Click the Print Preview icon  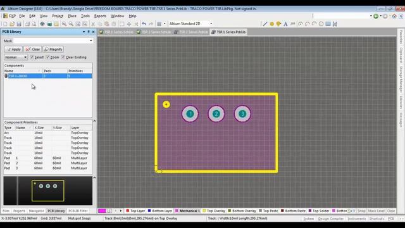(34, 24)
